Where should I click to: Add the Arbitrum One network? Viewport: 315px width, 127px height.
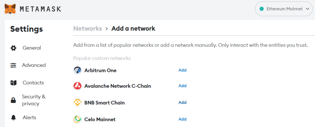coord(182,70)
